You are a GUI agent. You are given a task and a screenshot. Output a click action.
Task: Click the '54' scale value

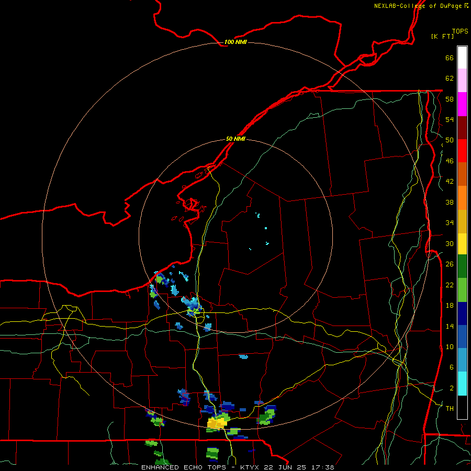tap(450, 119)
